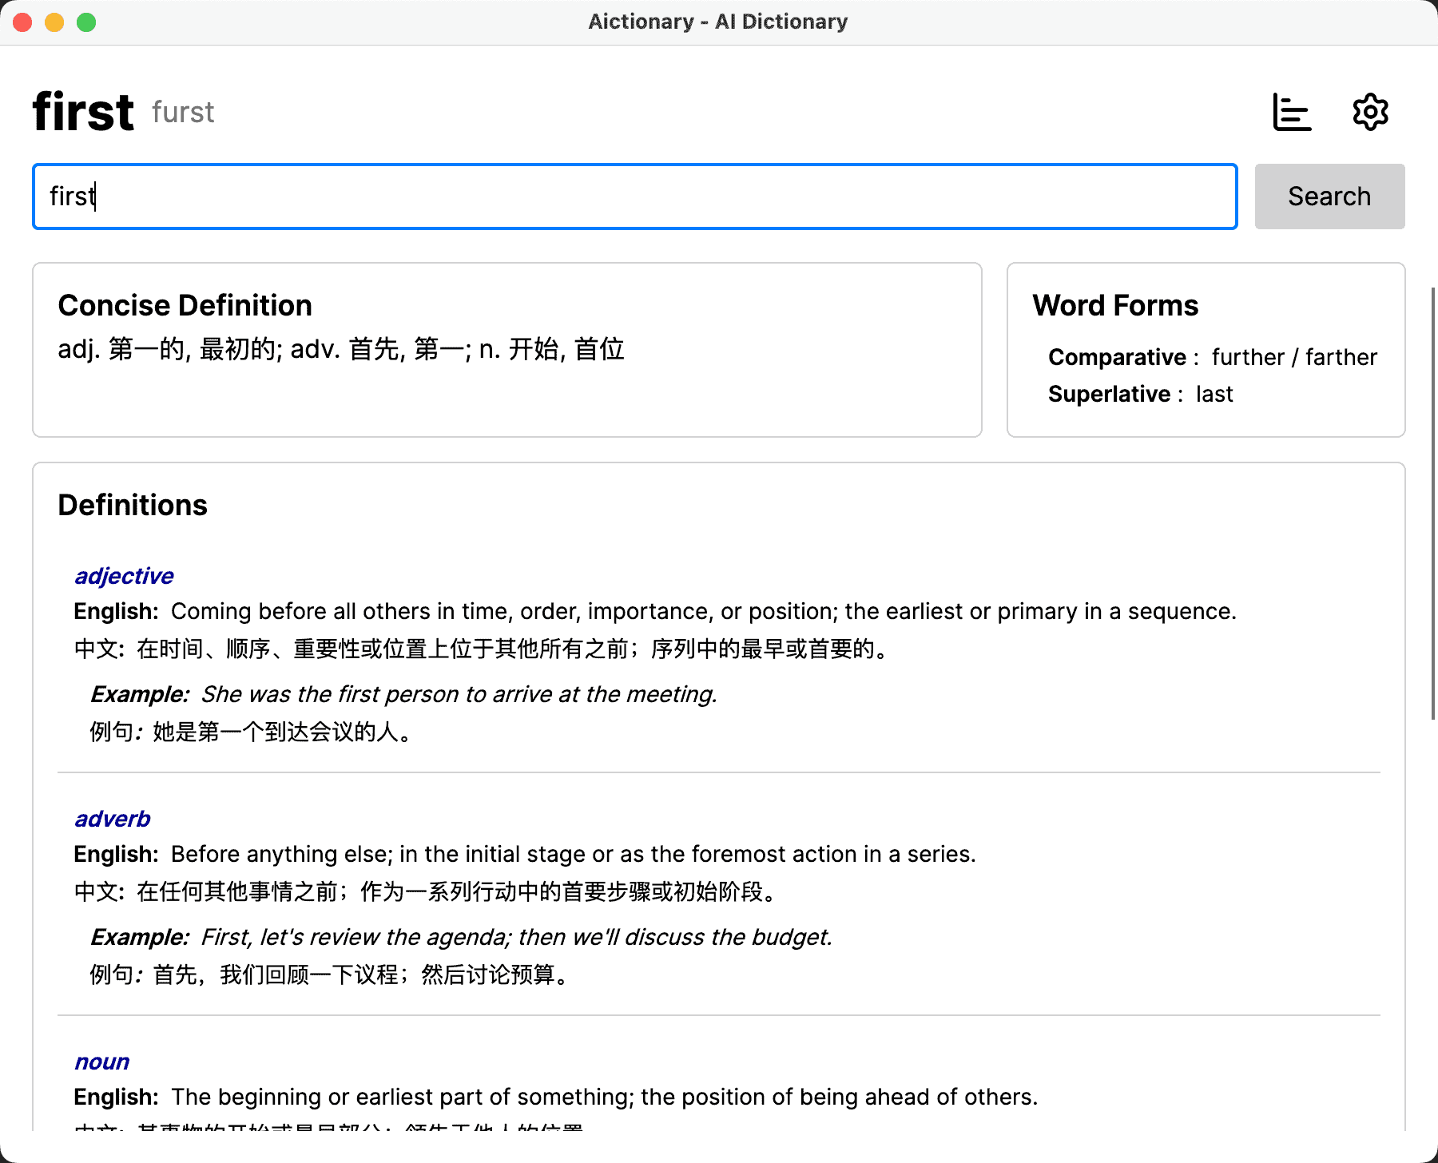Click the pronunciation text 'furst'

click(183, 113)
